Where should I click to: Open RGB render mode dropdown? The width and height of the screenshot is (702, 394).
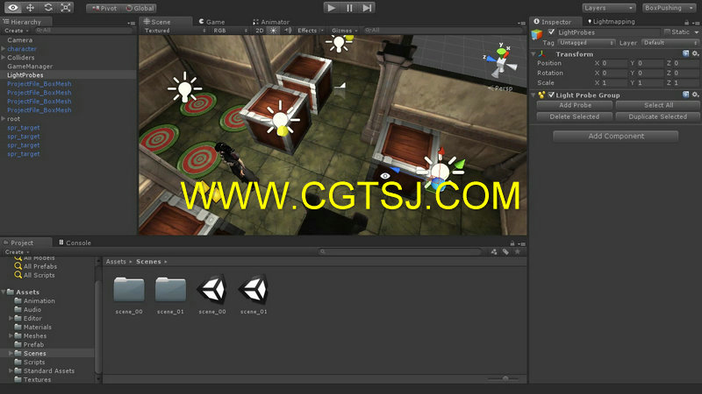[230, 31]
